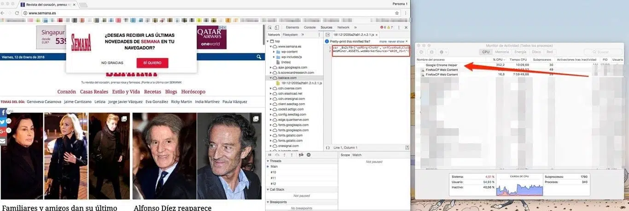Expand the wp-content folder
The image size is (629, 211).
coord(274,52)
